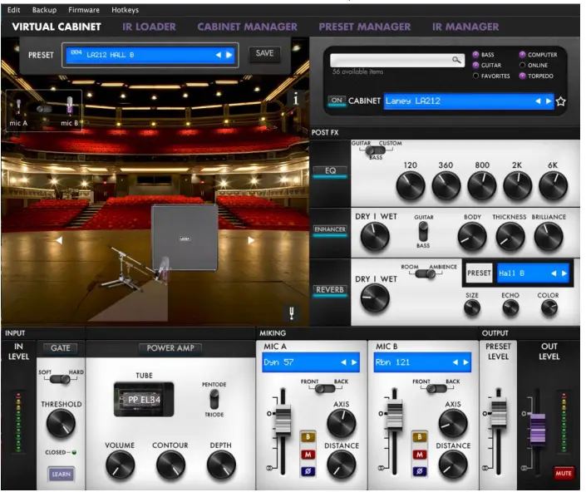Enable the Favorites filter
Viewport: 586px width, 497px height.
click(x=475, y=76)
